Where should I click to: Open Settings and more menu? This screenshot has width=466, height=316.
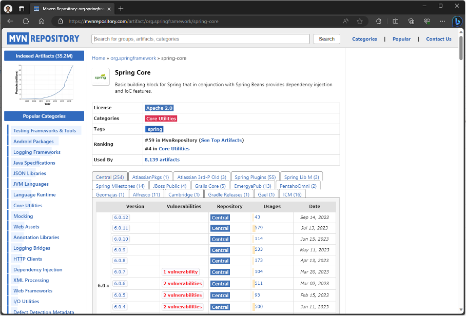pos(442,21)
